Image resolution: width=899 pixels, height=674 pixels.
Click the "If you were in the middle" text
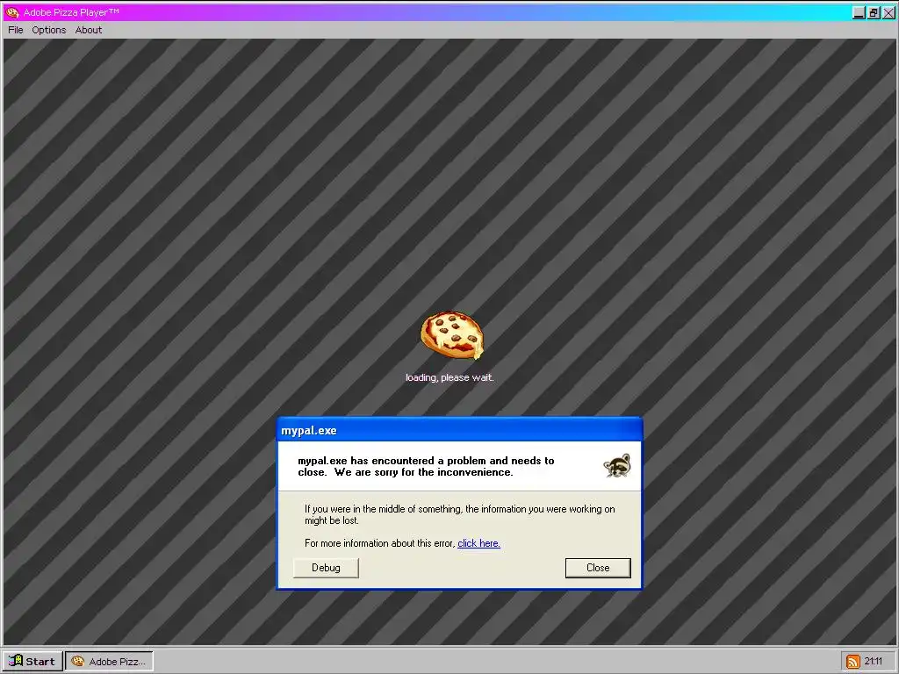pos(459,514)
